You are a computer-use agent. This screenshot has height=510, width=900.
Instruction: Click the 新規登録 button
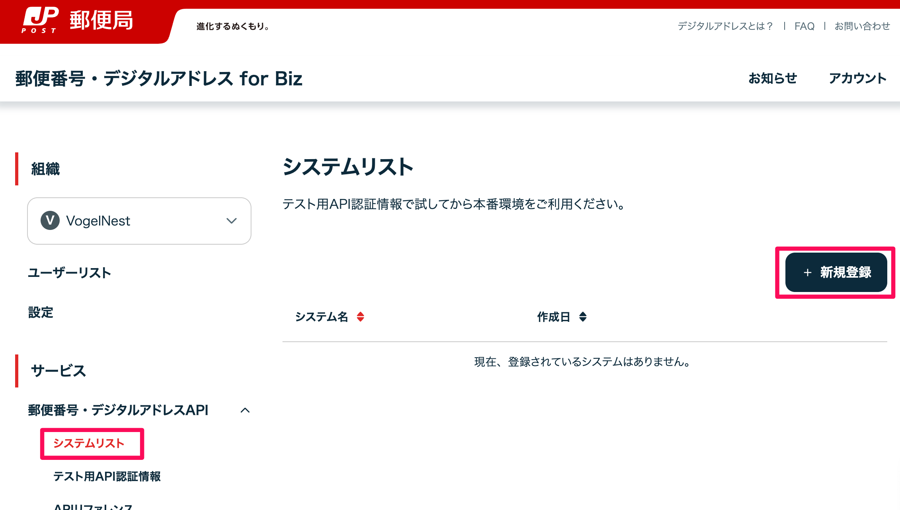836,273
